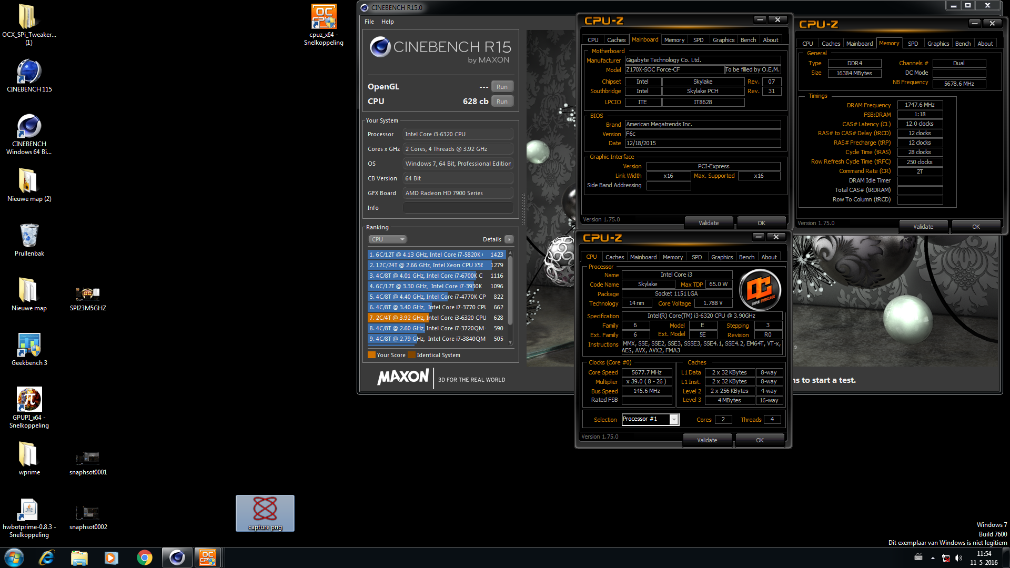Switch to Cinebench taskbar button
Image resolution: width=1010 pixels, height=568 pixels.
tap(177, 557)
